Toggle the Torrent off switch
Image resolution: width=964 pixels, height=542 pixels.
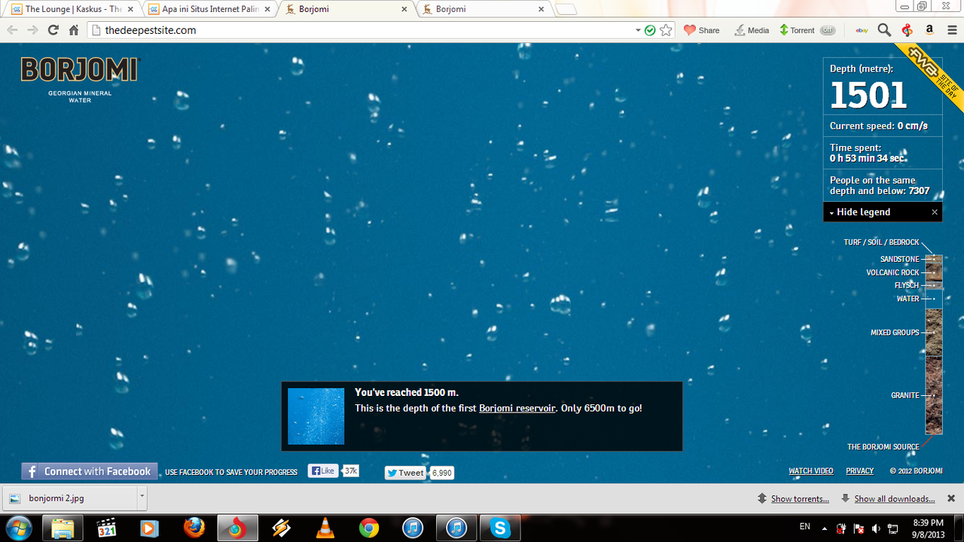click(828, 30)
